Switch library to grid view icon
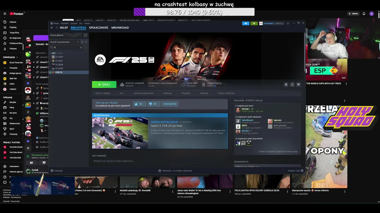380x213 pixels. click(x=85, y=35)
